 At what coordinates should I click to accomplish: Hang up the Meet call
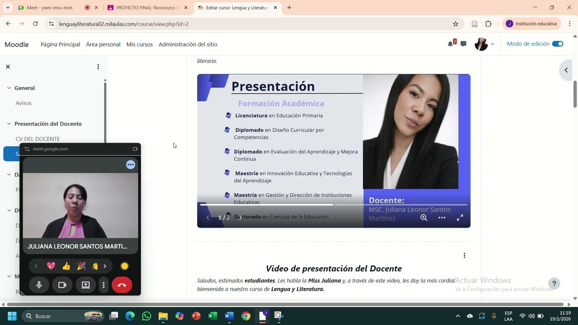(x=121, y=285)
